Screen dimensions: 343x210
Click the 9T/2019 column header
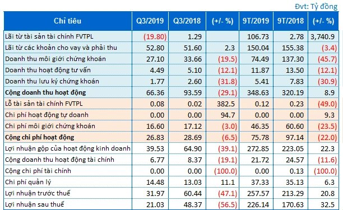tap(256, 21)
